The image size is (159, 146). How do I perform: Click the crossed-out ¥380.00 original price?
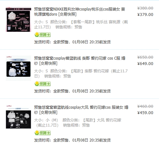click(x=145, y=8)
